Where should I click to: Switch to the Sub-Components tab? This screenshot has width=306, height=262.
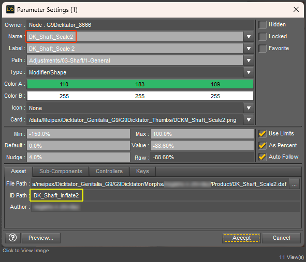tap(61, 171)
